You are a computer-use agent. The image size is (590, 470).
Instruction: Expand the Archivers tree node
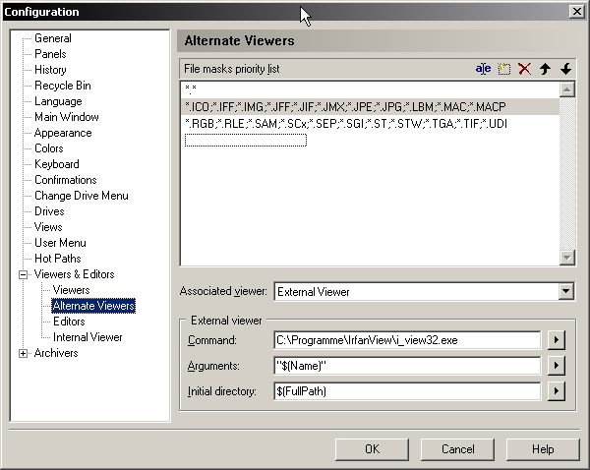(x=23, y=353)
